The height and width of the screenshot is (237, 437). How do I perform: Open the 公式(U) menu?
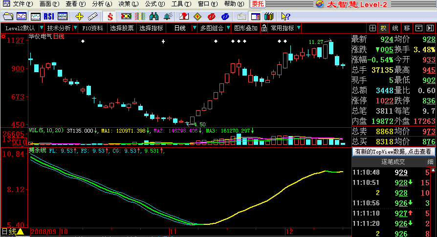[x=155, y=4]
